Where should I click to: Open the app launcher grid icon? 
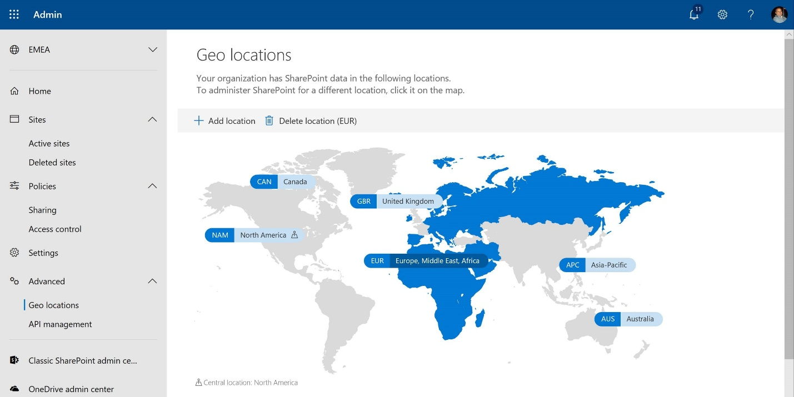coord(14,14)
